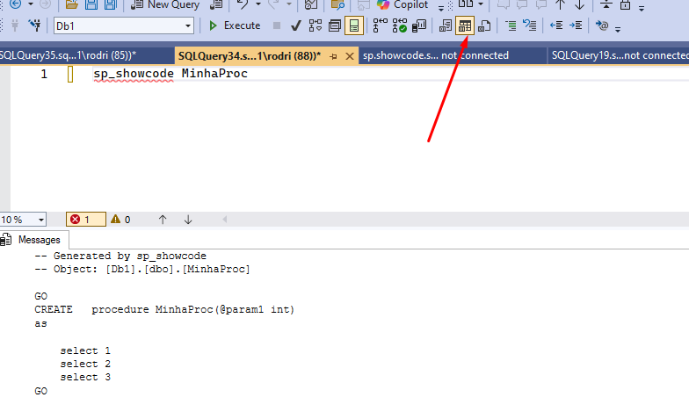Image resolution: width=689 pixels, height=419 pixels.
Task: Select the Messages tab
Action: (34, 240)
